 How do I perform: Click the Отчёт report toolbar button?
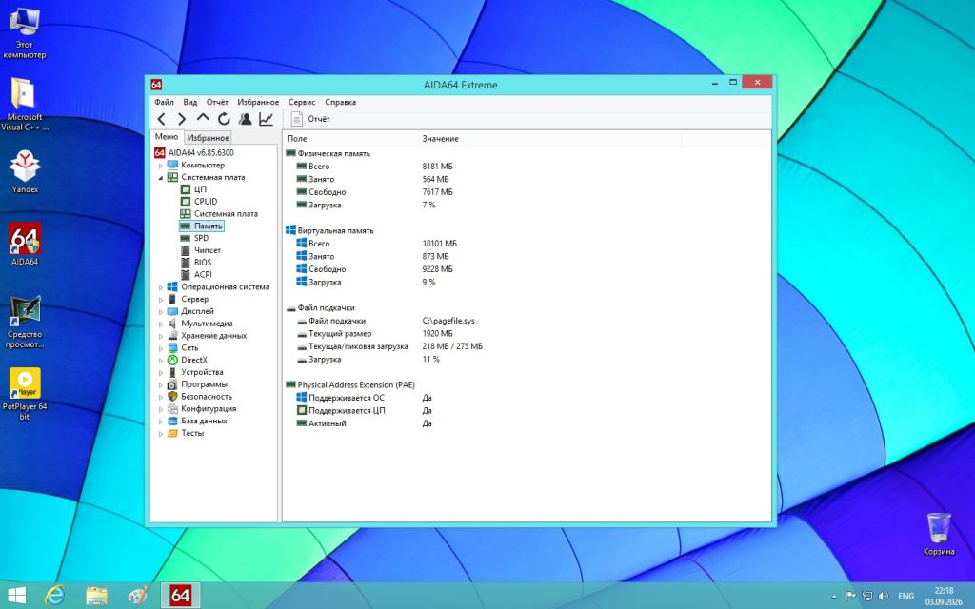pyautogui.click(x=310, y=119)
